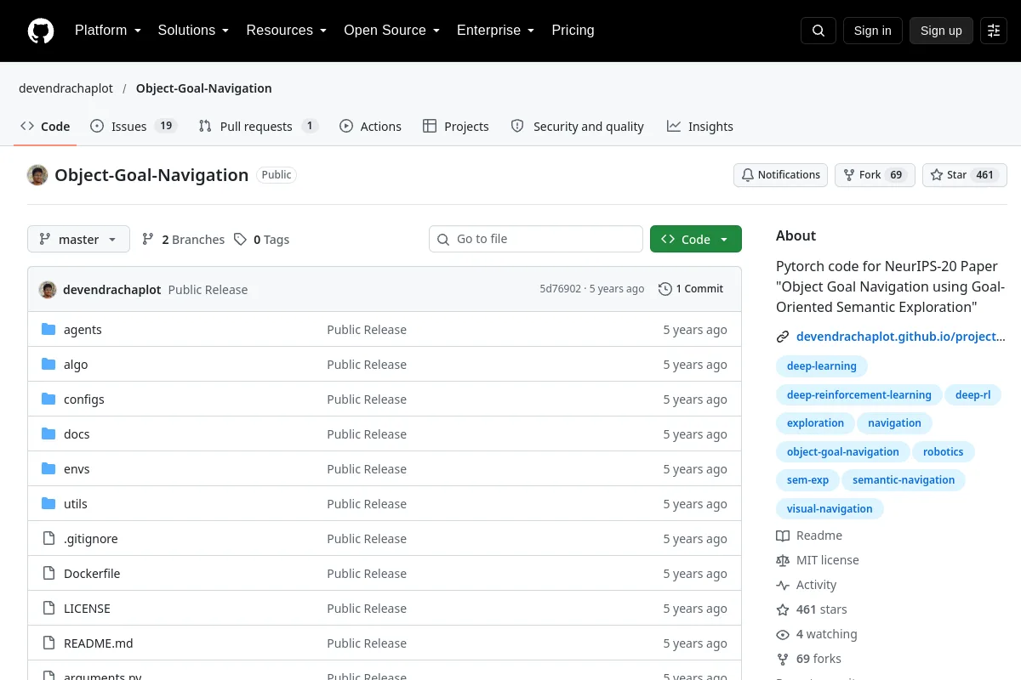Screen dimensions: 1021x680
Task: Select the visual-navigation topic tag
Action: point(830,509)
